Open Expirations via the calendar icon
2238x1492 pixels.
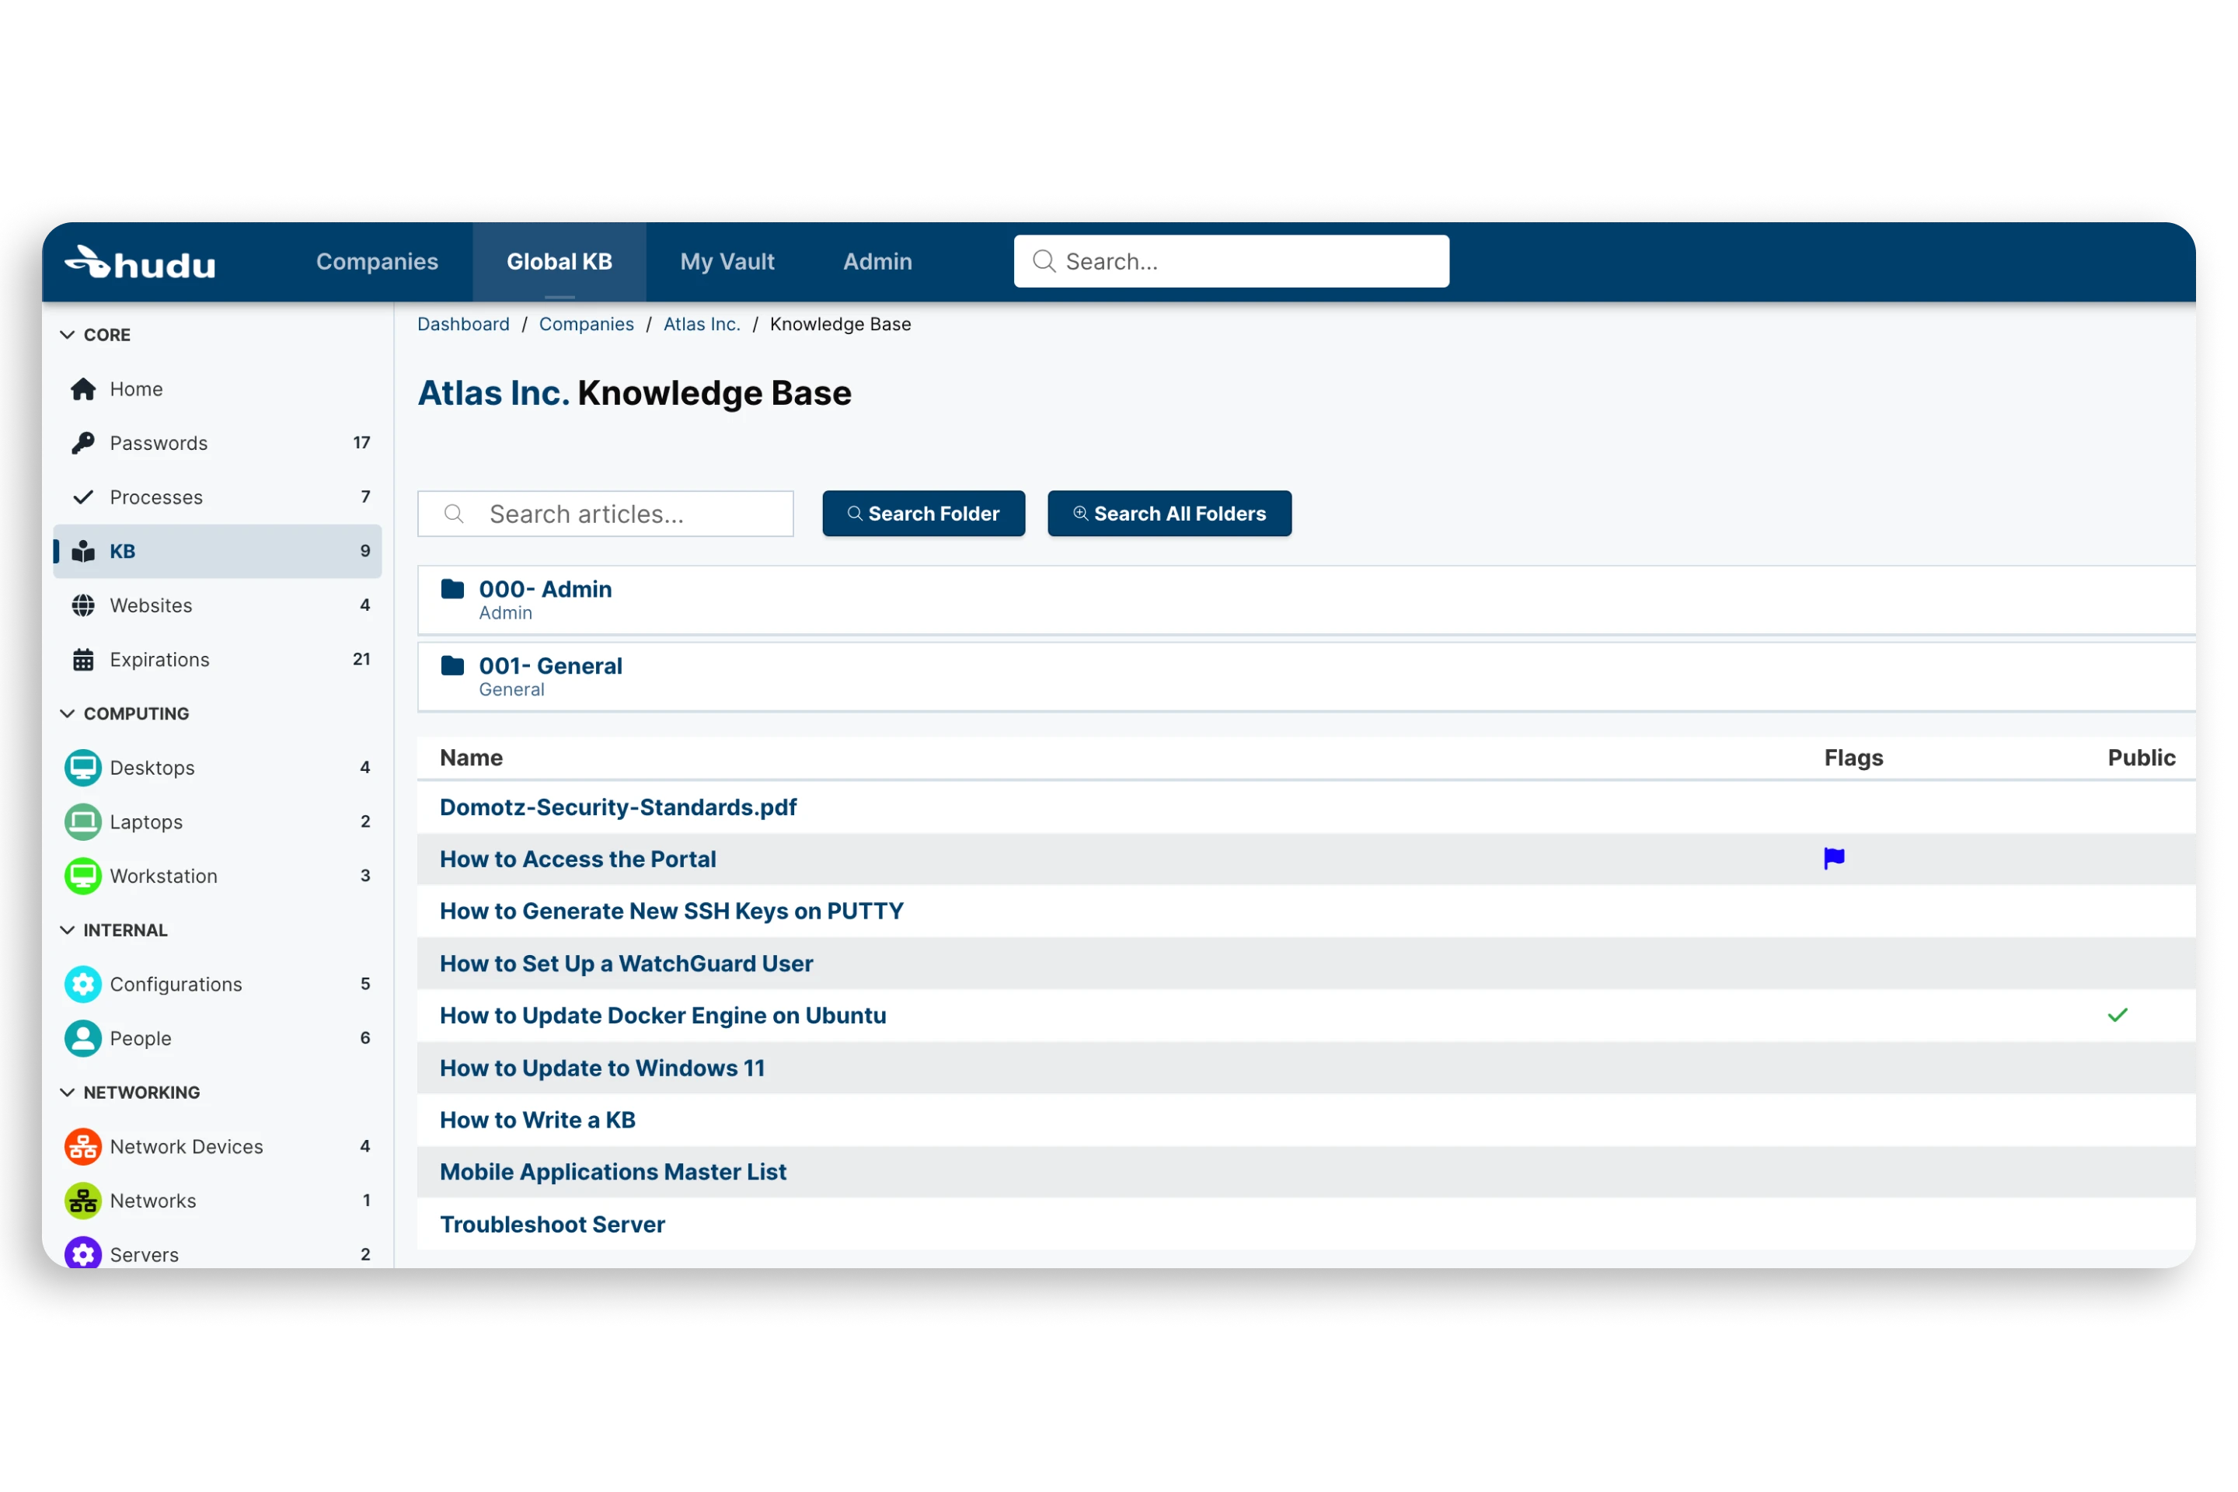point(84,660)
